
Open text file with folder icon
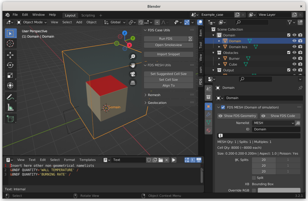[x=161, y=160]
